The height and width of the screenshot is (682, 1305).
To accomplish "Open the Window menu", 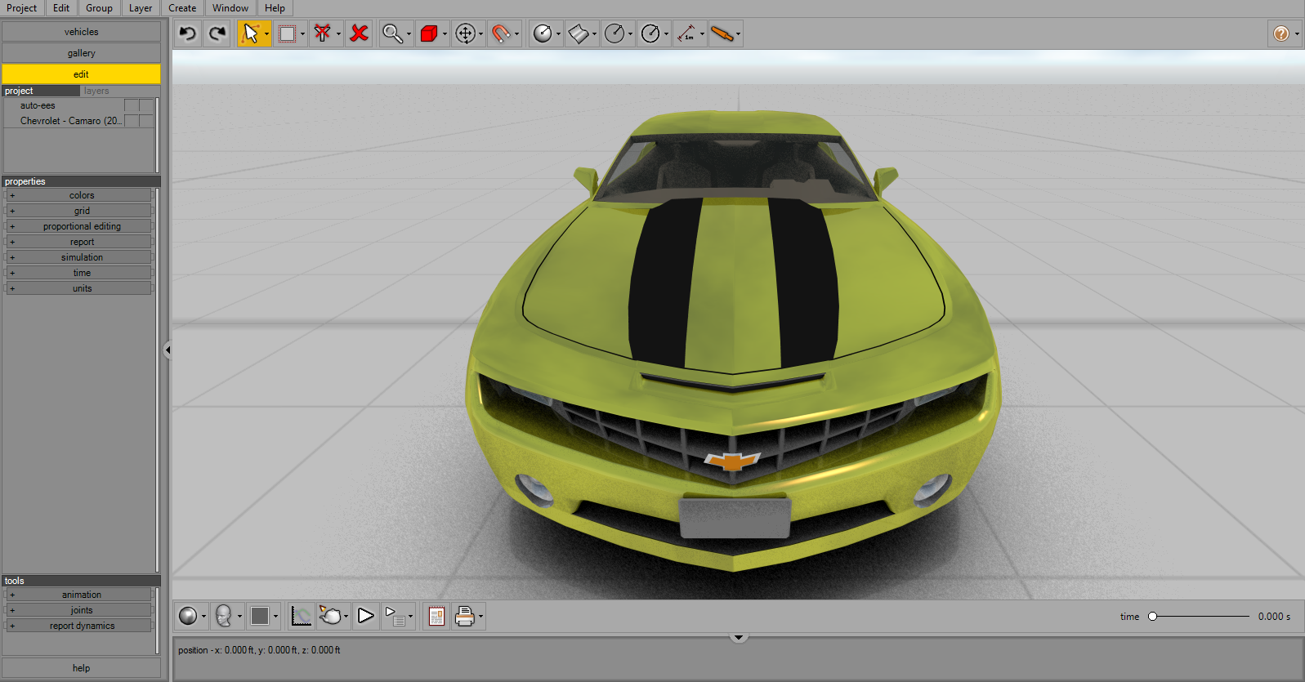I will point(230,8).
